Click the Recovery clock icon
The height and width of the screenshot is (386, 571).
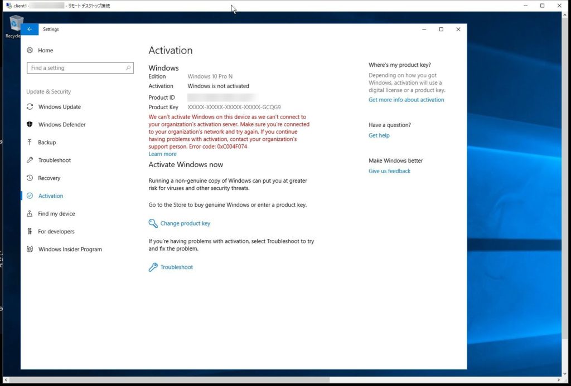coord(30,178)
